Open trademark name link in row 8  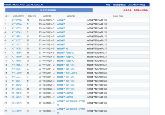click(62, 48)
